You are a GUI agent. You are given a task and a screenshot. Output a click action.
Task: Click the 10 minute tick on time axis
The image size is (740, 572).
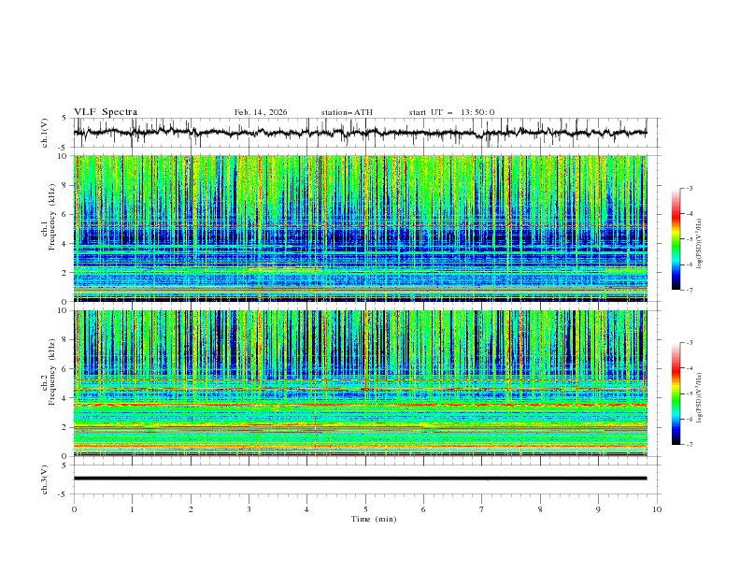coord(657,509)
